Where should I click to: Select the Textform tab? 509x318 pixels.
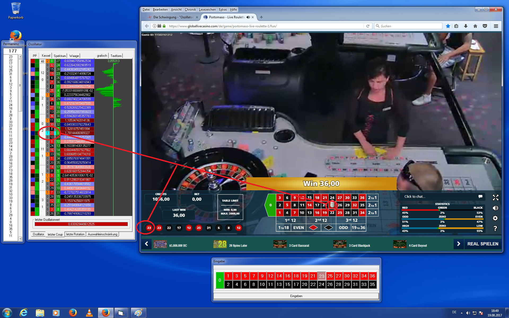[116, 56]
